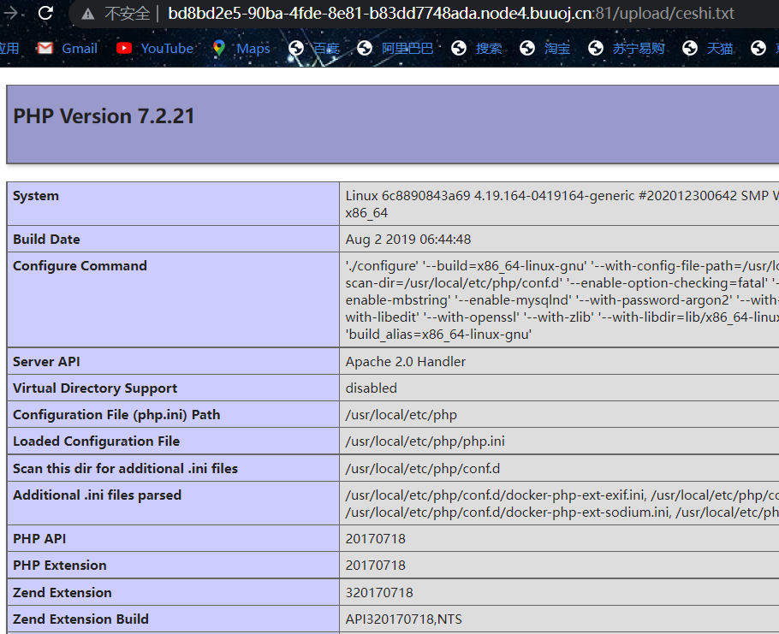Click the System row label
Viewport: 779px width, 634px height.
[x=36, y=196]
